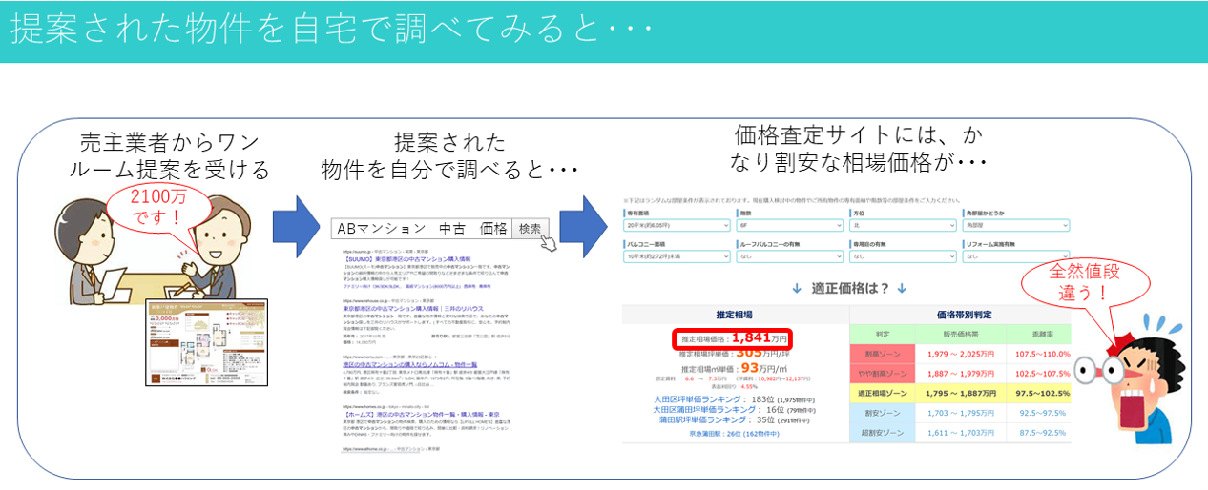Click the 蒲田駅坪単価ランキング link
Screen dimensions: 1208x490
point(701,419)
